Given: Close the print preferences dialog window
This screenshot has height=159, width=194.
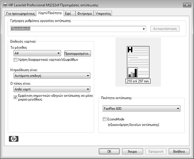Looking at the screenshot, I should (x=187, y=5).
